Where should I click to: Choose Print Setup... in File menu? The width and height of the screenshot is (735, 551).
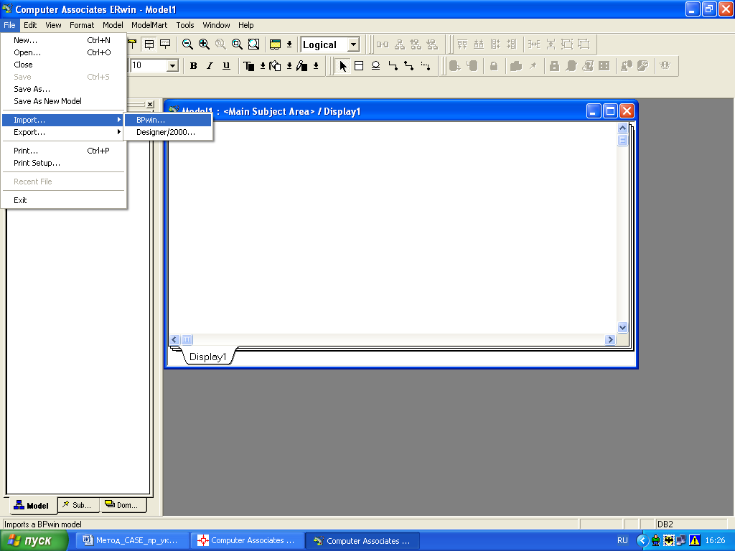[63, 163]
